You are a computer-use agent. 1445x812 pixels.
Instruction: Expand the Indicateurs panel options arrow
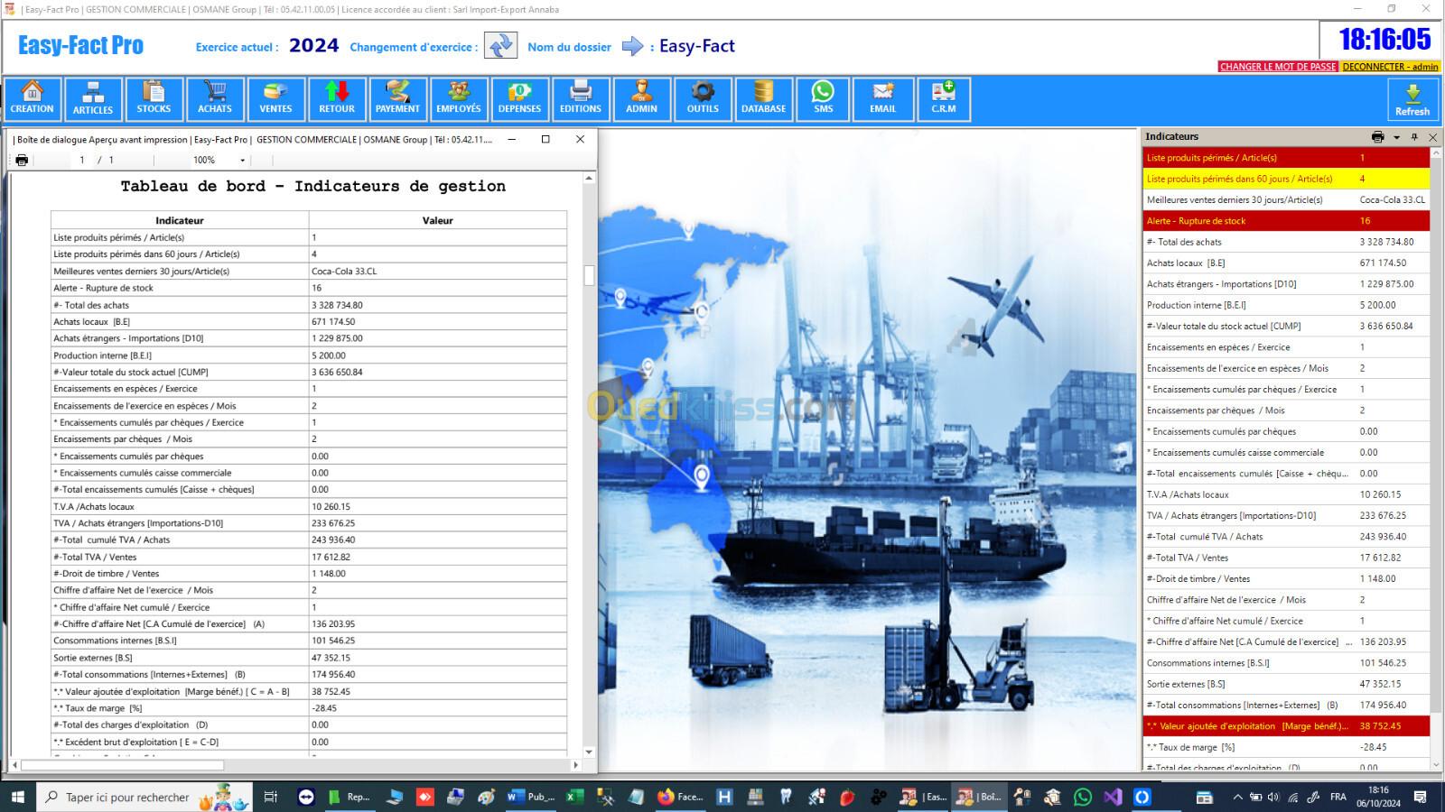click(1396, 137)
